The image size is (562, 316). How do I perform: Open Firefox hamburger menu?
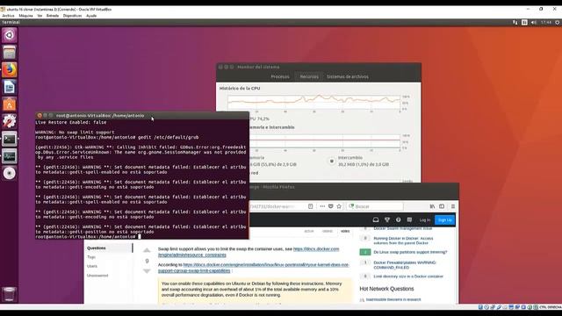tap(453, 206)
